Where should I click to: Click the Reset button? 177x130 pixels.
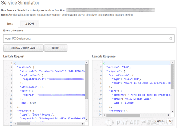click(x=56, y=48)
